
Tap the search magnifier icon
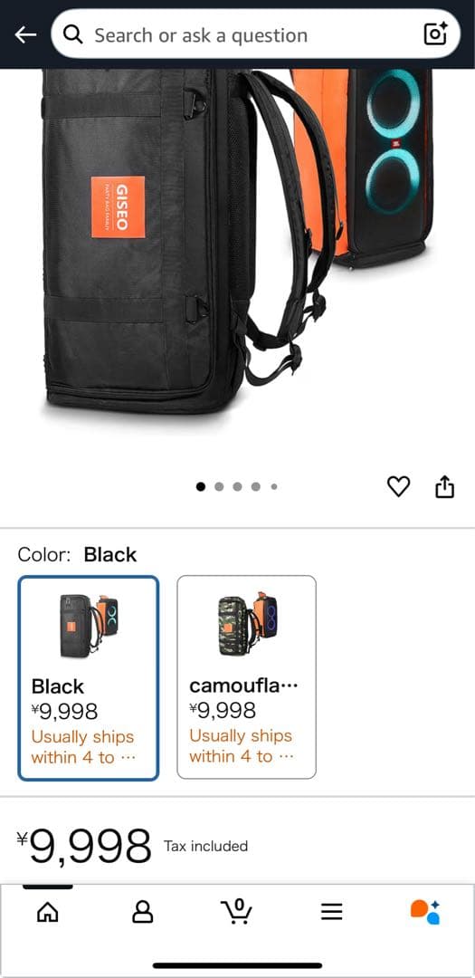click(73, 35)
